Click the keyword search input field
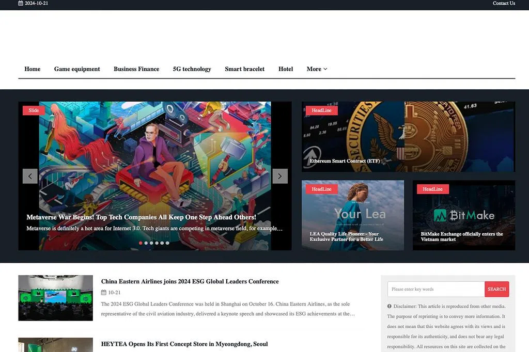The height and width of the screenshot is (352, 529). (x=435, y=289)
